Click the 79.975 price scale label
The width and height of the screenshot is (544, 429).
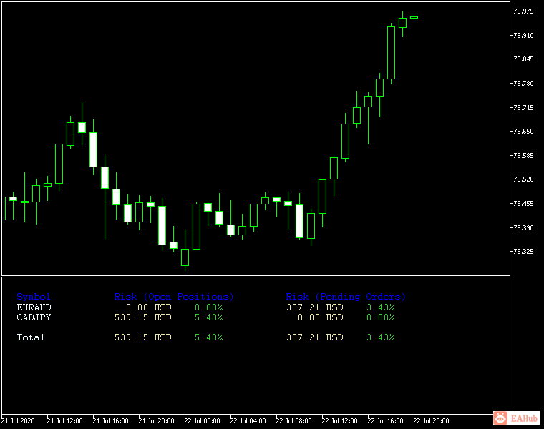(523, 11)
